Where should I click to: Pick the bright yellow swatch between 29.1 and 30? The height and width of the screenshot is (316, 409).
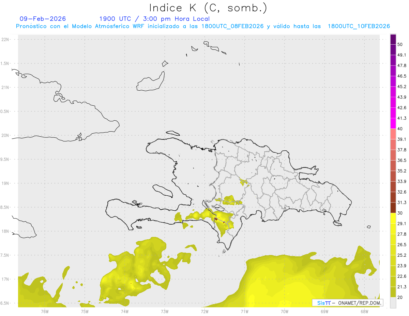(393, 218)
